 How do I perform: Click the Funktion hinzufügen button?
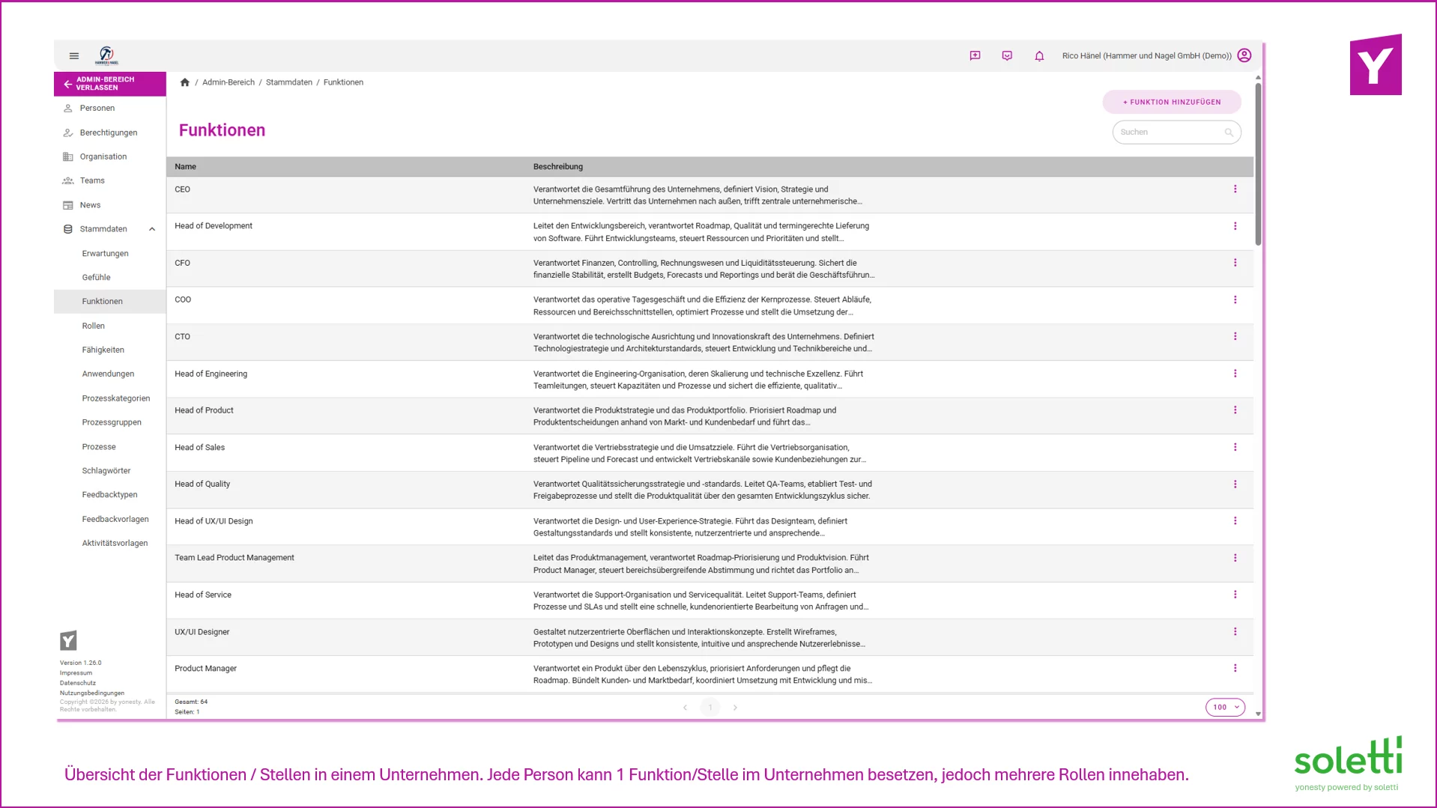coord(1172,102)
